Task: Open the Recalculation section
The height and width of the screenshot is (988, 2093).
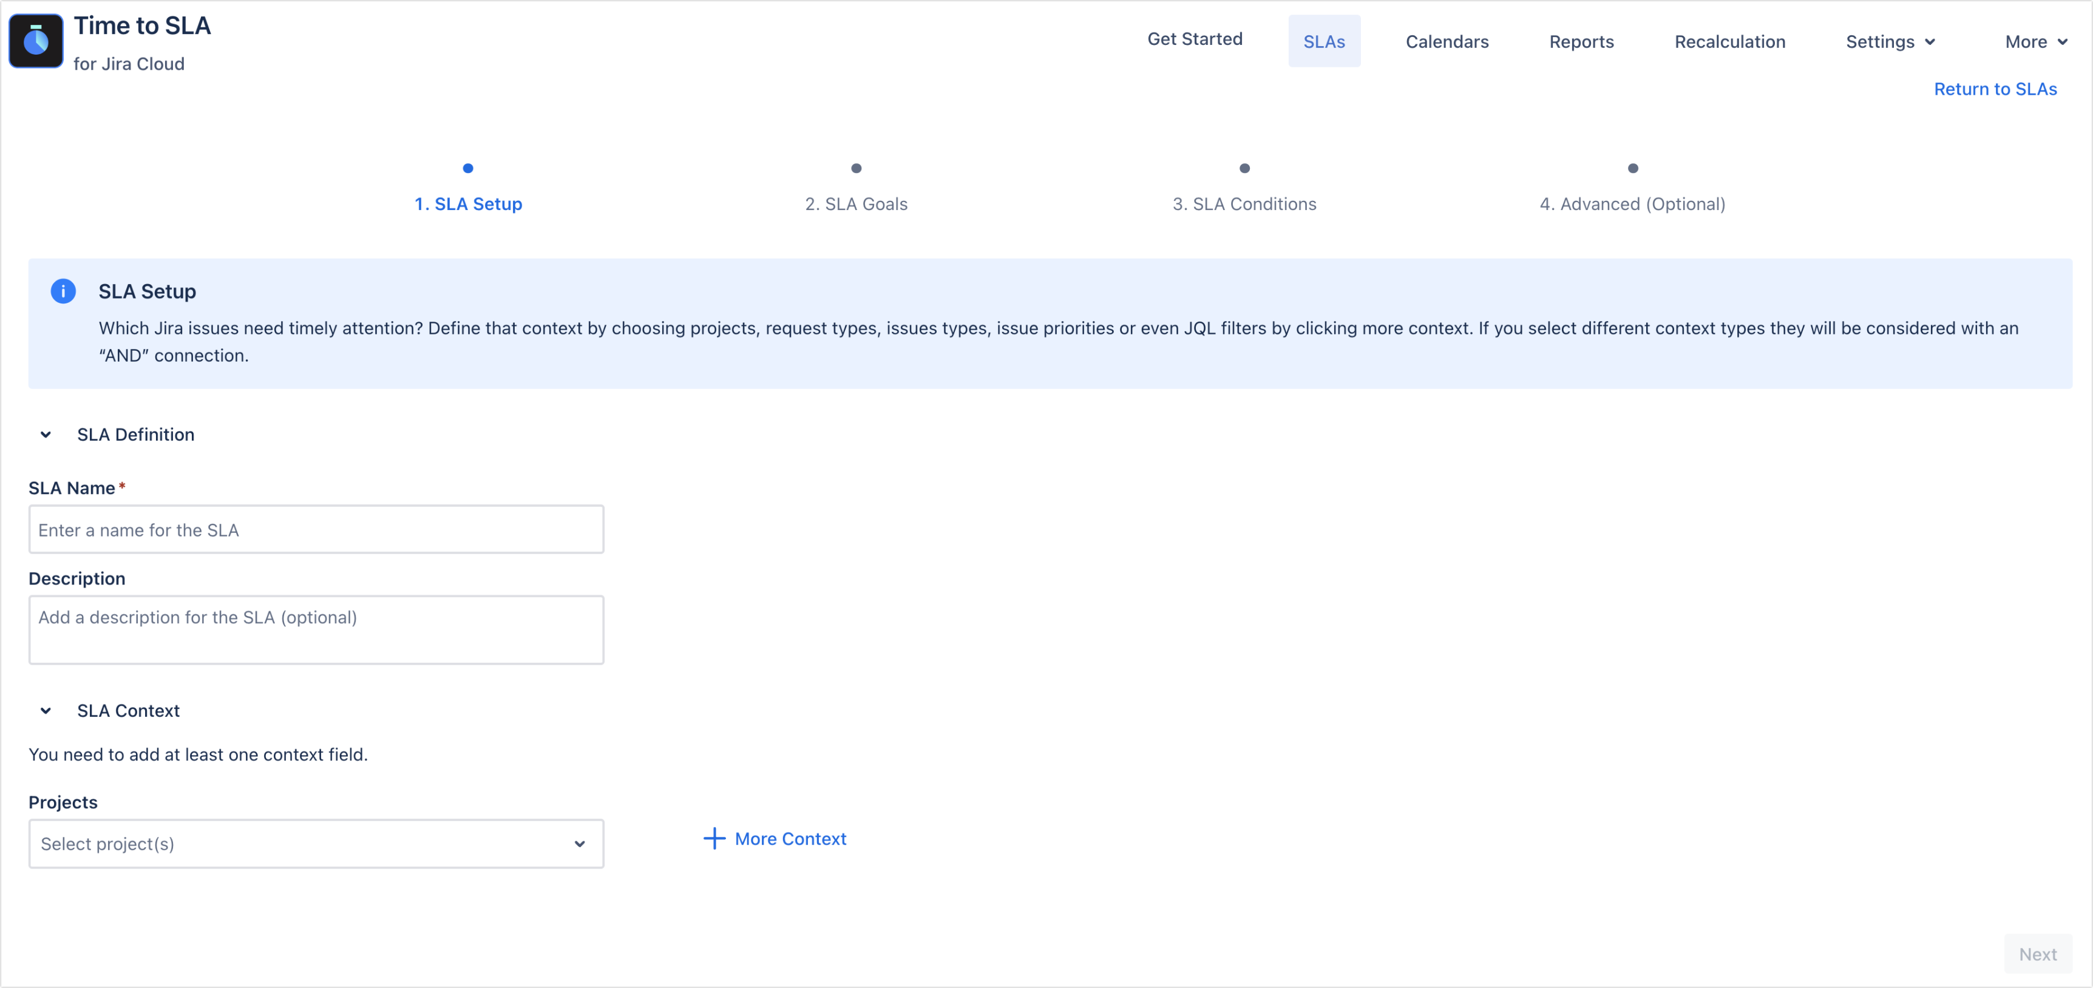Action: (x=1730, y=41)
